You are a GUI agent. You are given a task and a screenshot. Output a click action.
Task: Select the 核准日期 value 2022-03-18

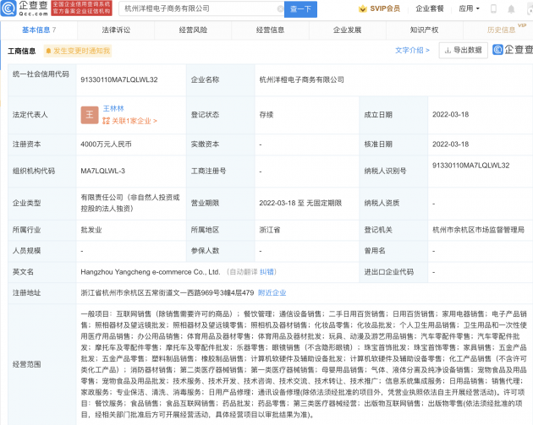pos(450,144)
